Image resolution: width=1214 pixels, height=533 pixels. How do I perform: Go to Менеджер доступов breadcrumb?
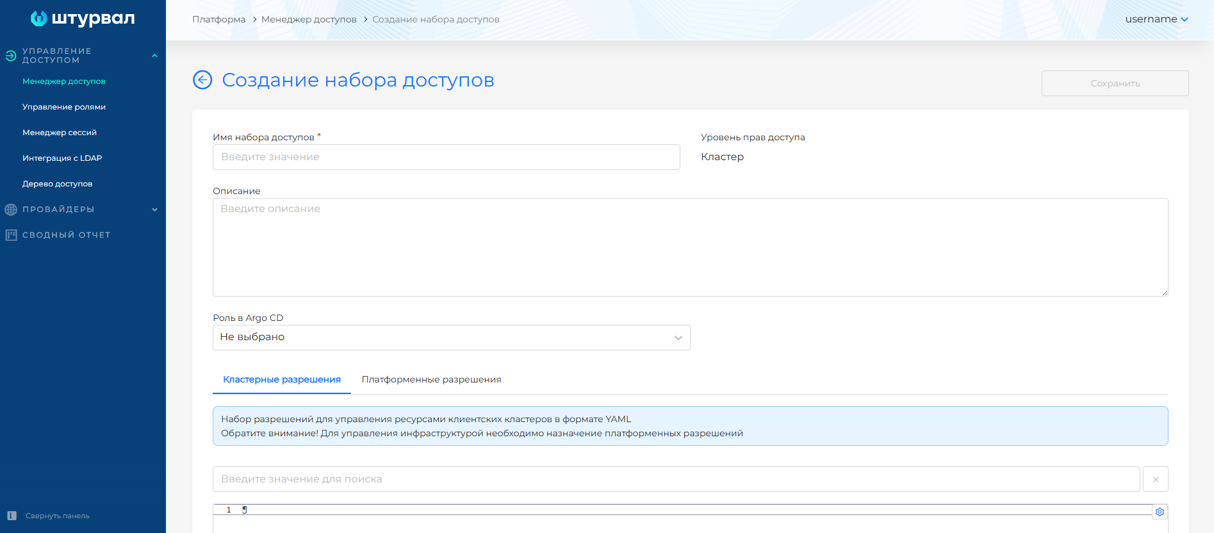tap(309, 19)
